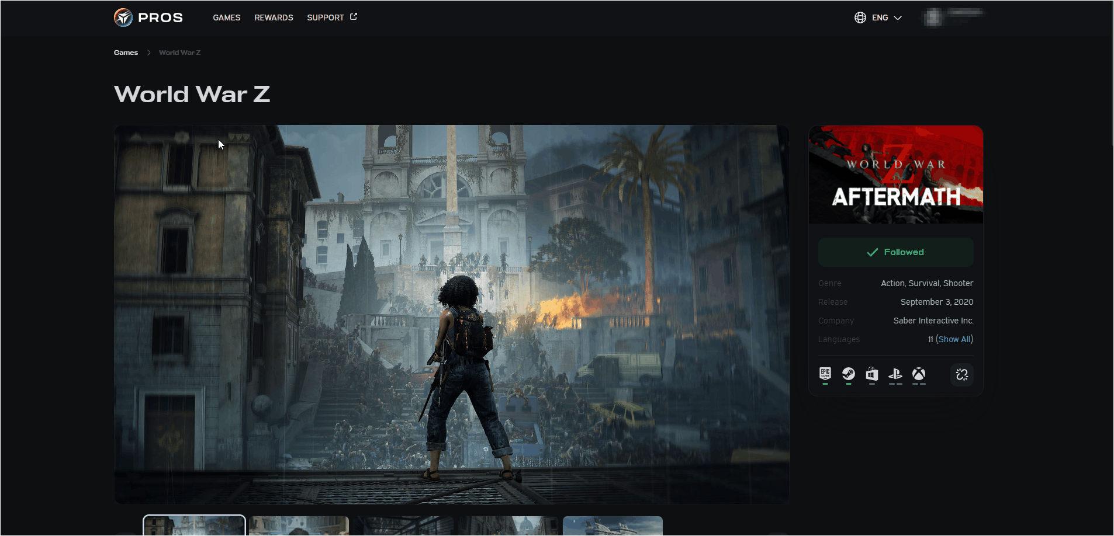This screenshot has height=536, width=1114.
Task: Open the REWARDS menu item
Action: click(274, 18)
